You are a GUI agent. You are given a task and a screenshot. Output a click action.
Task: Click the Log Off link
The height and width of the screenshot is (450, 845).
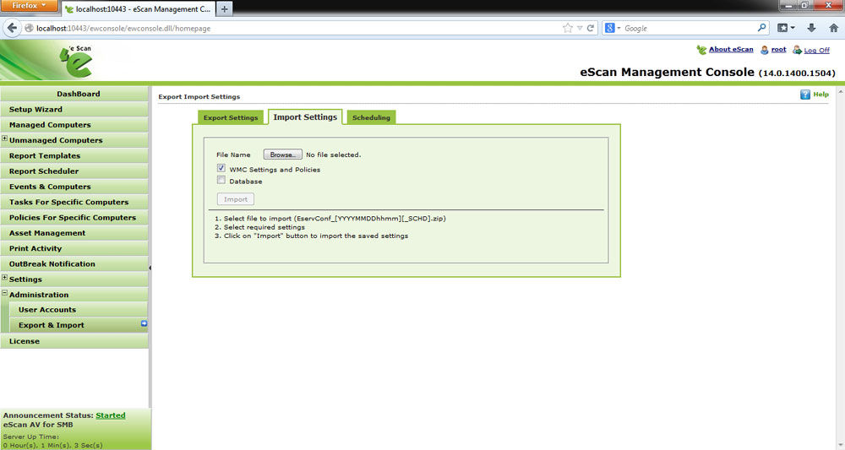[x=816, y=50]
